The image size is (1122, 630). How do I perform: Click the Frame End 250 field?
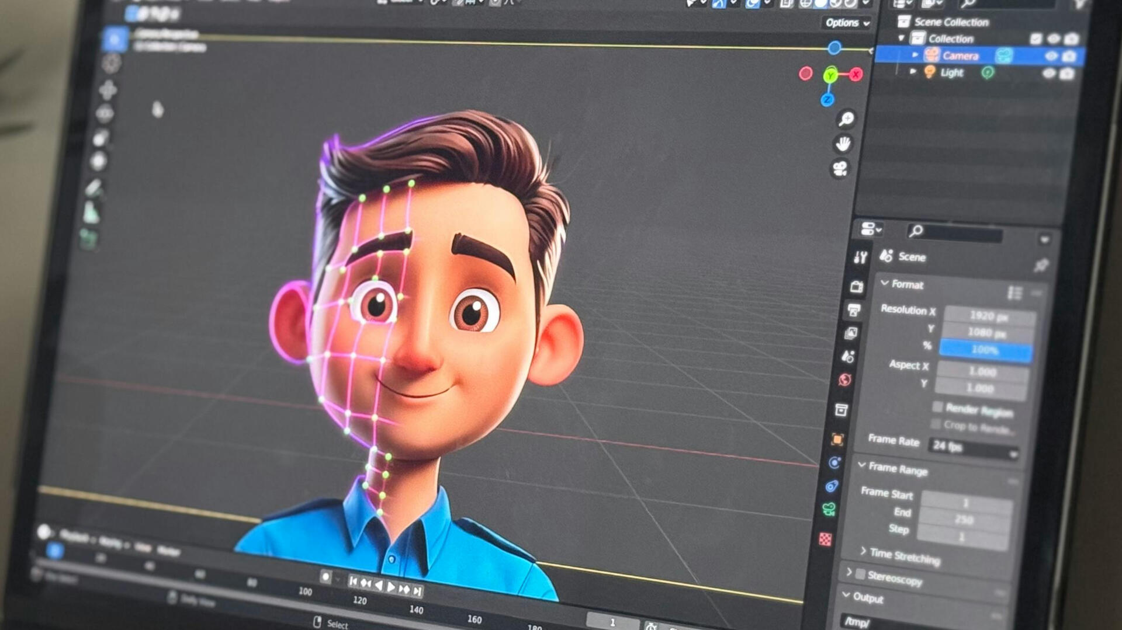tap(964, 519)
